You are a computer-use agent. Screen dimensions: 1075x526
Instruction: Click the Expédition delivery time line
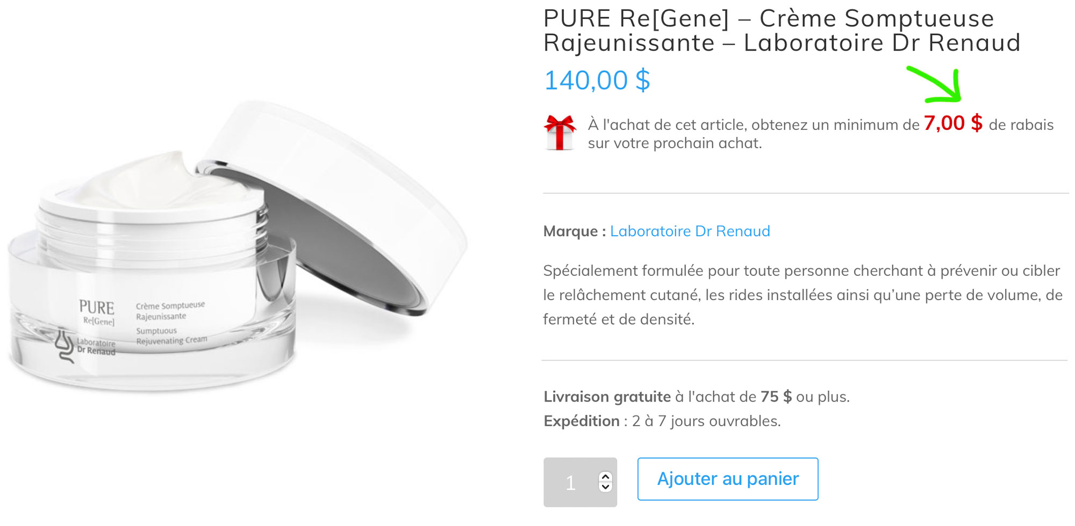coord(662,421)
